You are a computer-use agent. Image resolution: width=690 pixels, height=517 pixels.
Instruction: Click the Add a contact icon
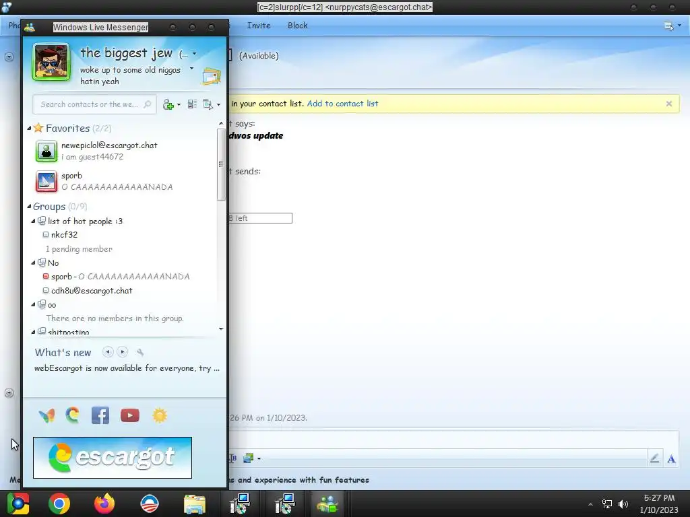click(x=168, y=104)
